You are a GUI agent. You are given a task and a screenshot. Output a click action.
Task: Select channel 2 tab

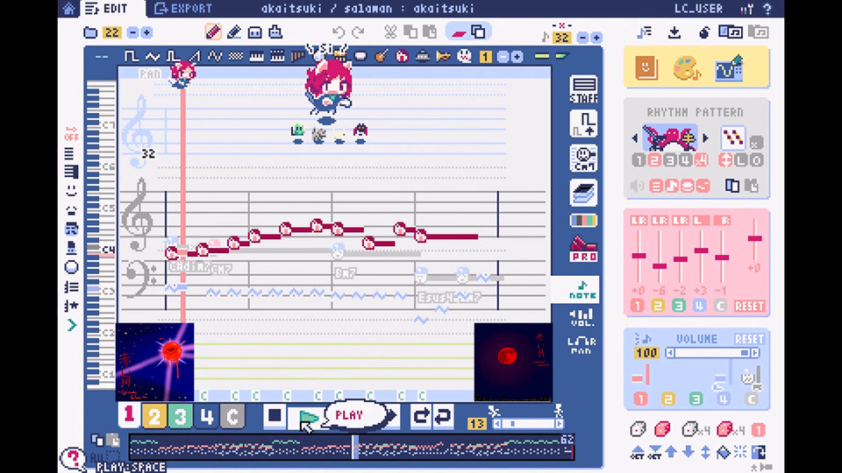point(154,416)
